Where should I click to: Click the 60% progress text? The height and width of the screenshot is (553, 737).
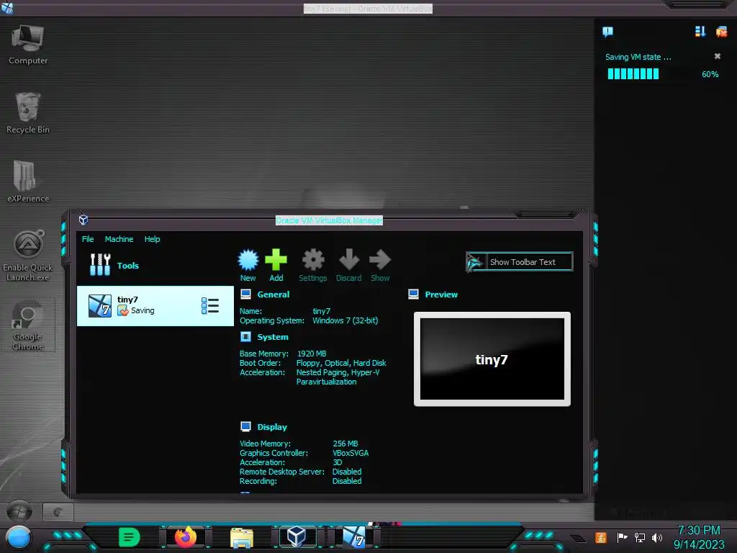click(x=710, y=74)
